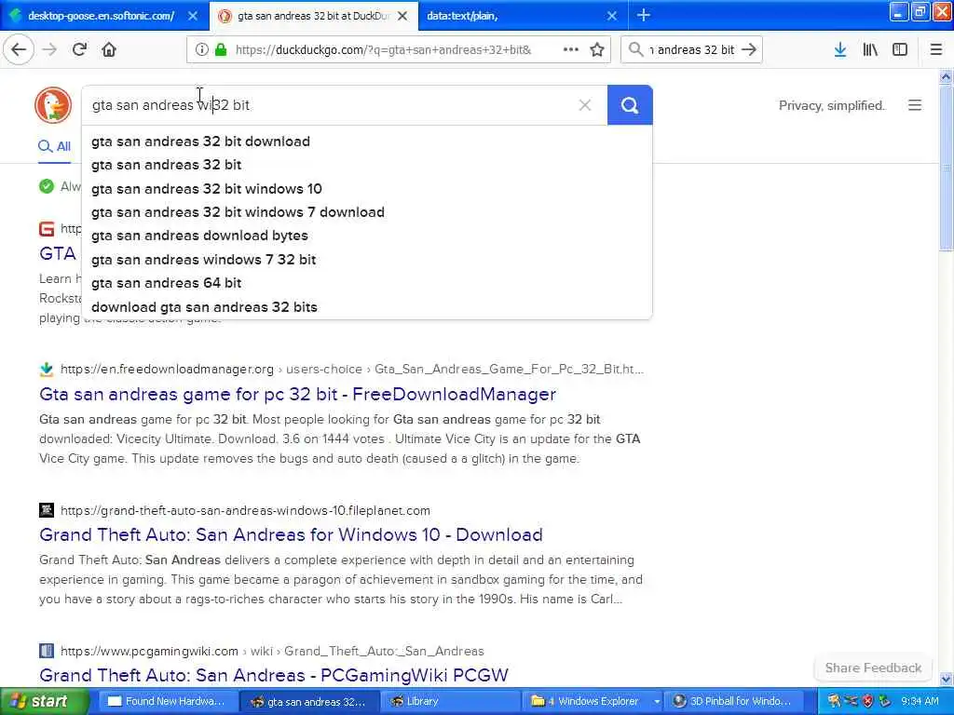This screenshot has height=715, width=954.
Task: Click the DuckDuckGo duck logo
Action: (53, 105)
